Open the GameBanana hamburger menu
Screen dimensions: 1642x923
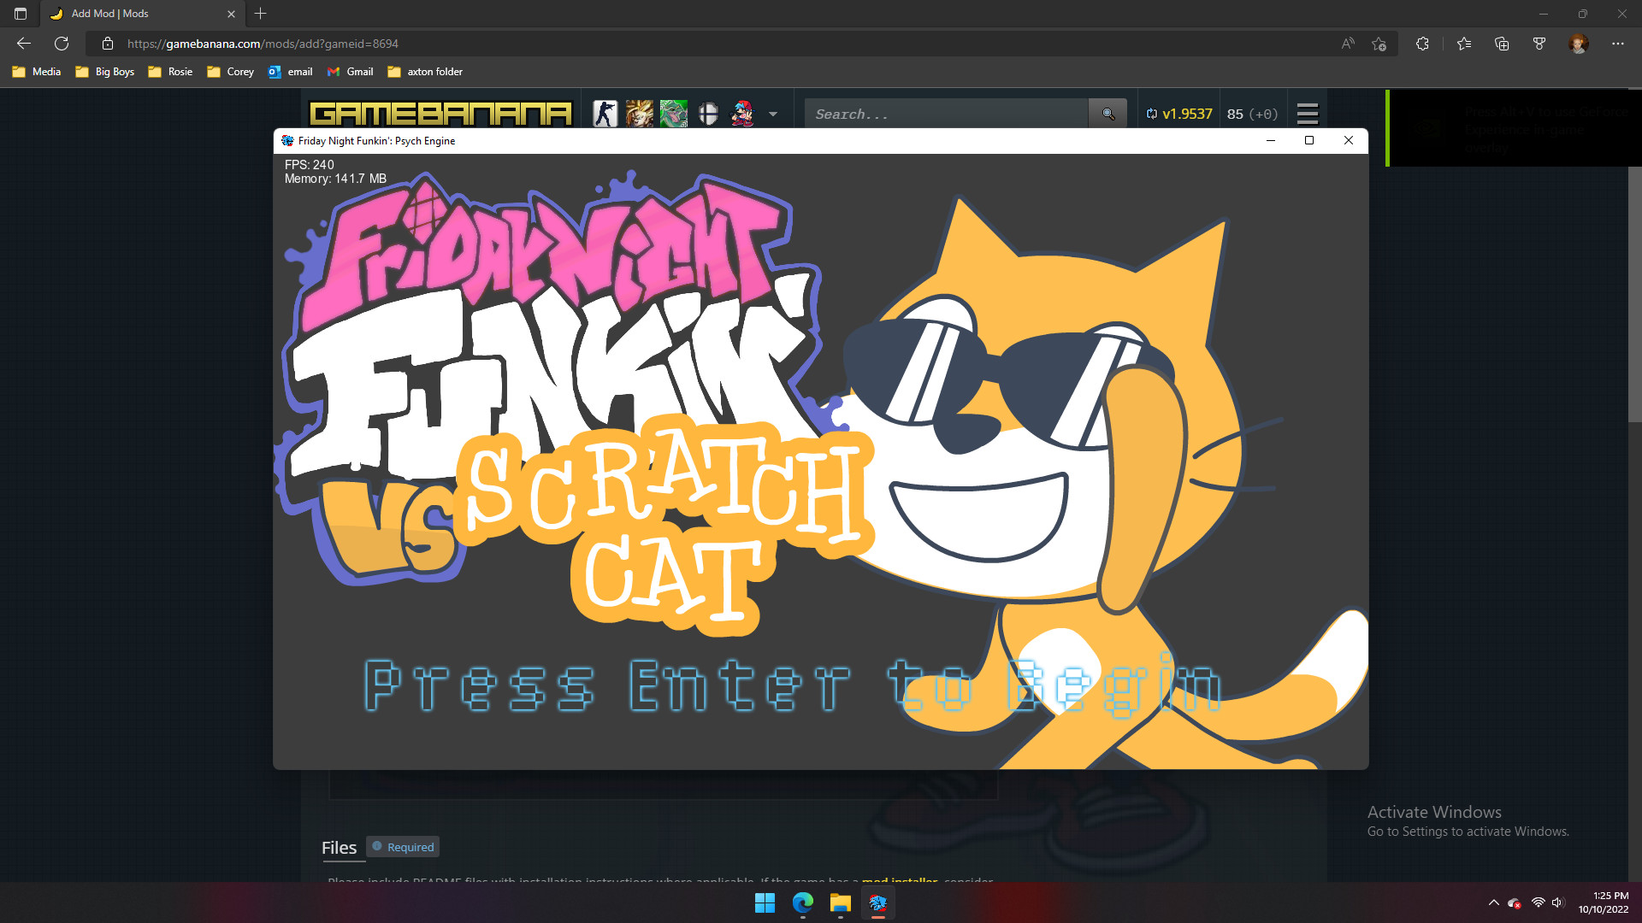pyautogui.click(x=1307, y=114)
